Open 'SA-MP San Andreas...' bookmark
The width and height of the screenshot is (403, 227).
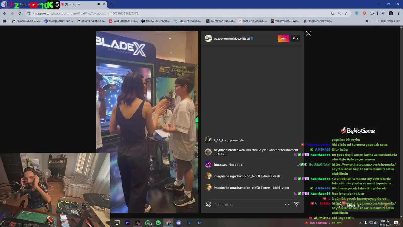pos(220,21)
